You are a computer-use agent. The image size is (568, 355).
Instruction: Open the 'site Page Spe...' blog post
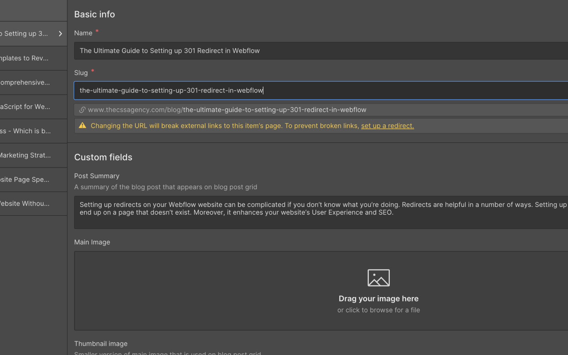tap(28, 179)
